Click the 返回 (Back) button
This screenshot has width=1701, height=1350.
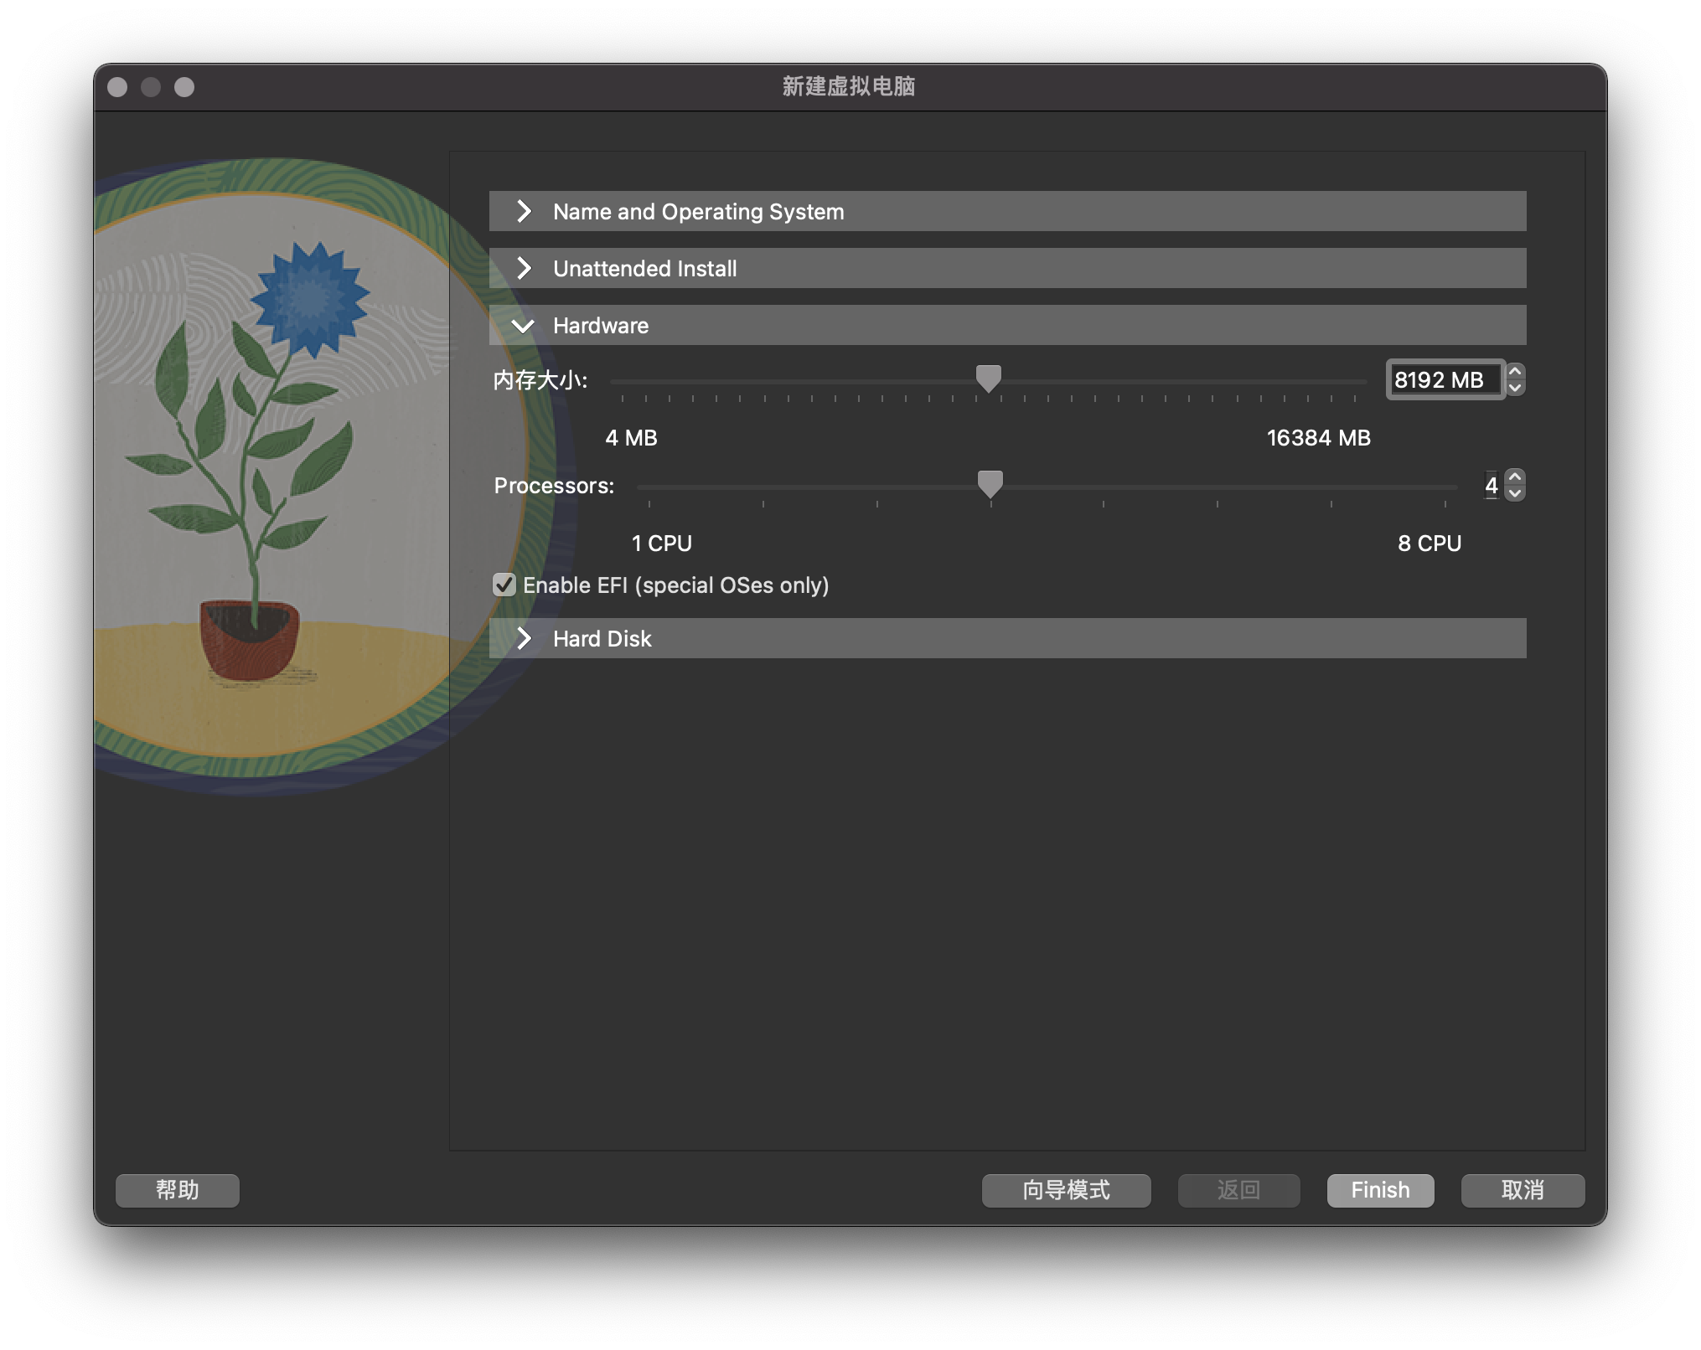click(1238, 1190)
